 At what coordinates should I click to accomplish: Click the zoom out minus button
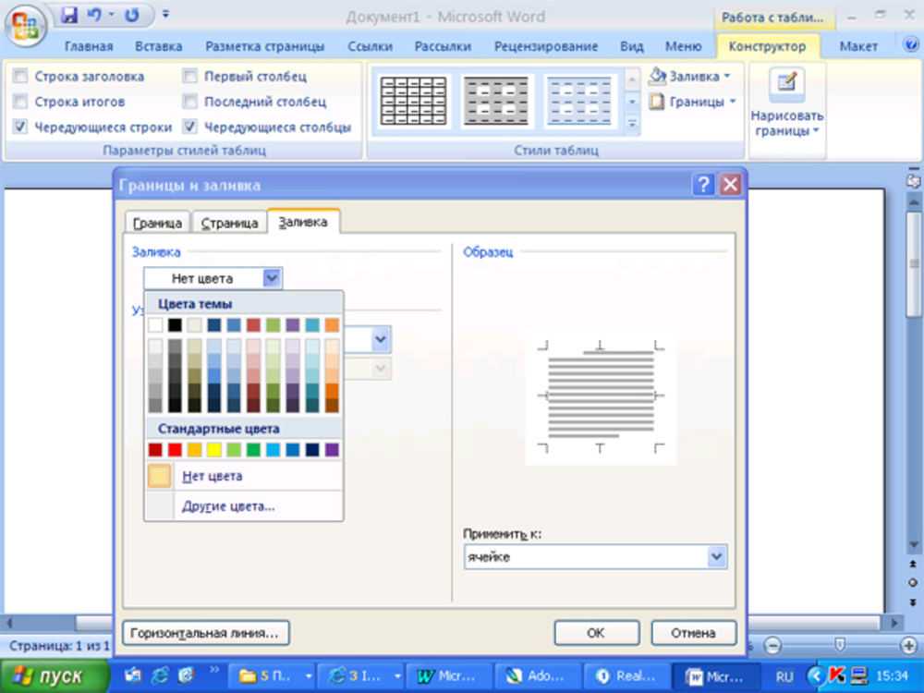coord(772,646)
